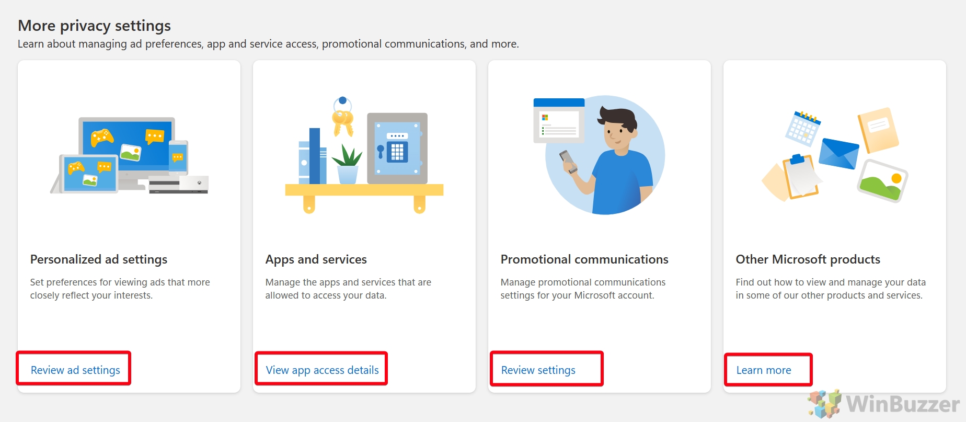
Task: Click the golden keys icon on the shelf
Action: (343, 117)
